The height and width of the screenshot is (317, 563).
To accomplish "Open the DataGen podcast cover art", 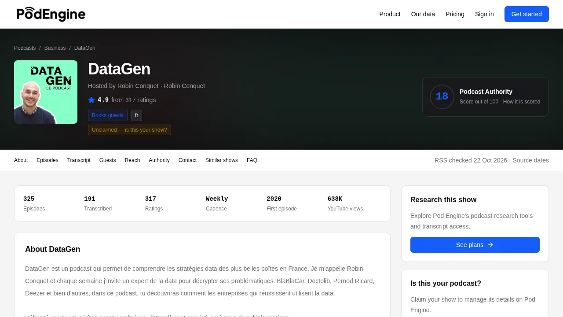I will pos(46,92).
